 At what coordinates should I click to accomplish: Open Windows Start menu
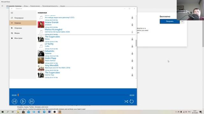click(x=3, y=112)
